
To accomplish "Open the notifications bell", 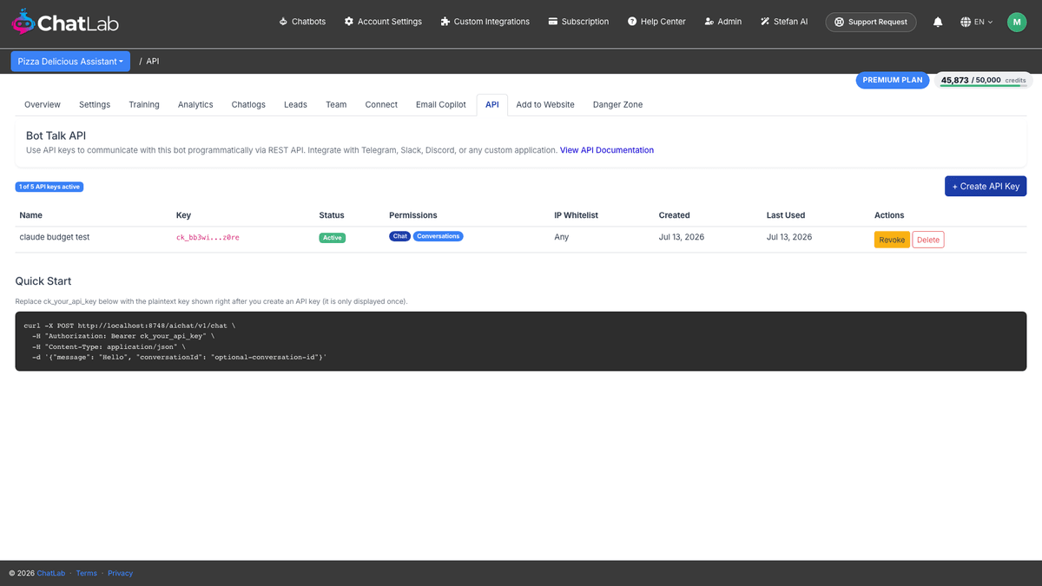I will point(938,22).
